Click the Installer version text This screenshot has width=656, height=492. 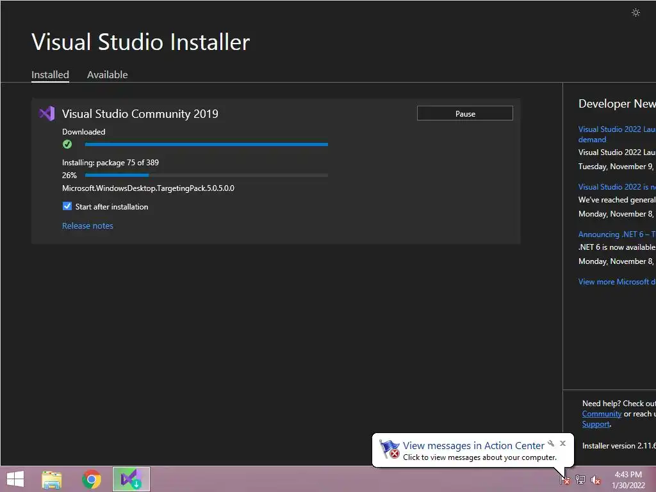tap(619, 446)
